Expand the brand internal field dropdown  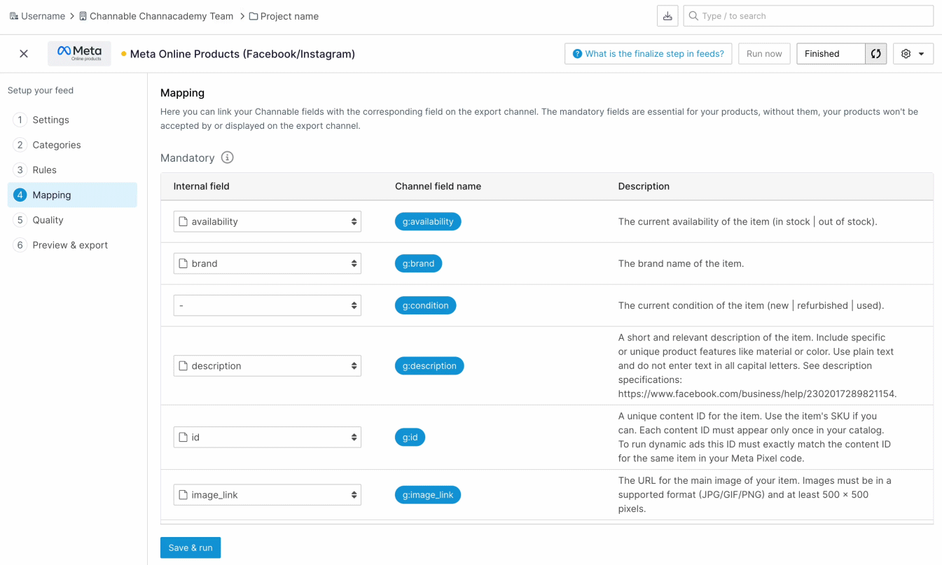click(267, 263)
